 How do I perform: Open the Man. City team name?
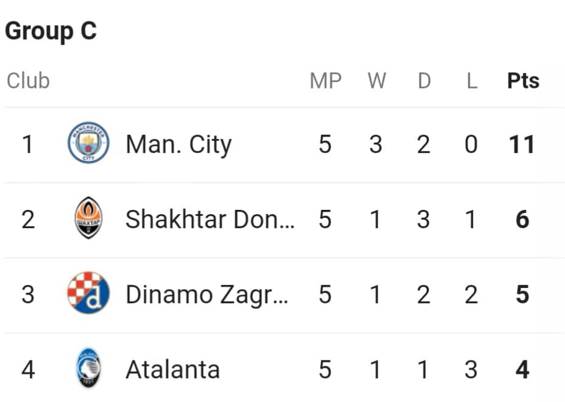(179, 145)
